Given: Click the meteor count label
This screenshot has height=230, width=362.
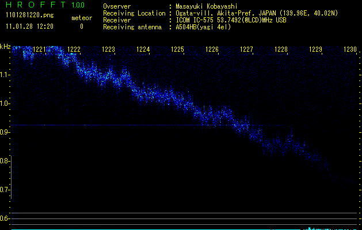Looking at the screenshot, I should (x=81, y=18).
